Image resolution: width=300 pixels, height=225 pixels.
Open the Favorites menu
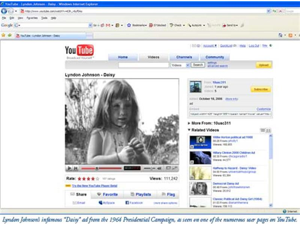32,18
